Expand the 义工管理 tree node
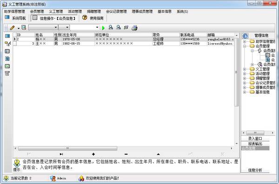The width and height of the screenshot is (279, 184). 245,69
